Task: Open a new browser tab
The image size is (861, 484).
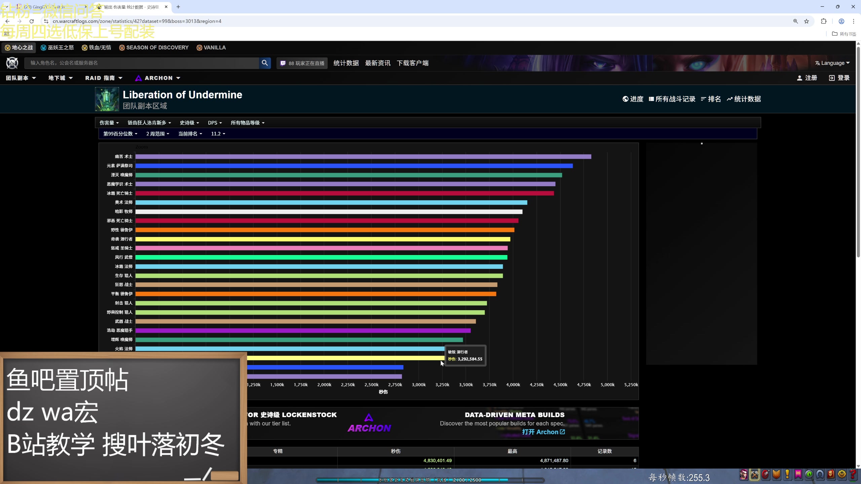Action: tap(178, 7)
